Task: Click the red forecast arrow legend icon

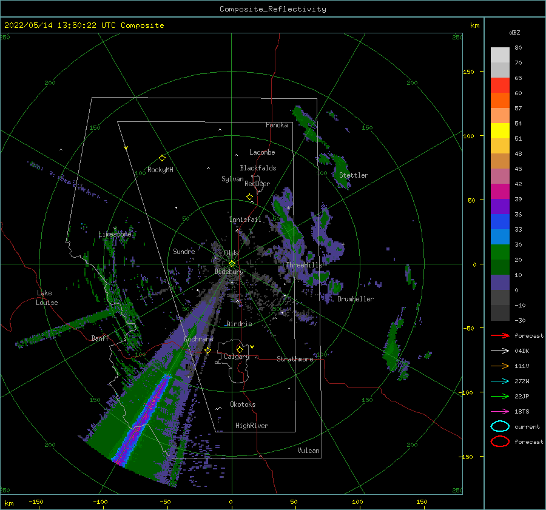Action: [500, 335]
